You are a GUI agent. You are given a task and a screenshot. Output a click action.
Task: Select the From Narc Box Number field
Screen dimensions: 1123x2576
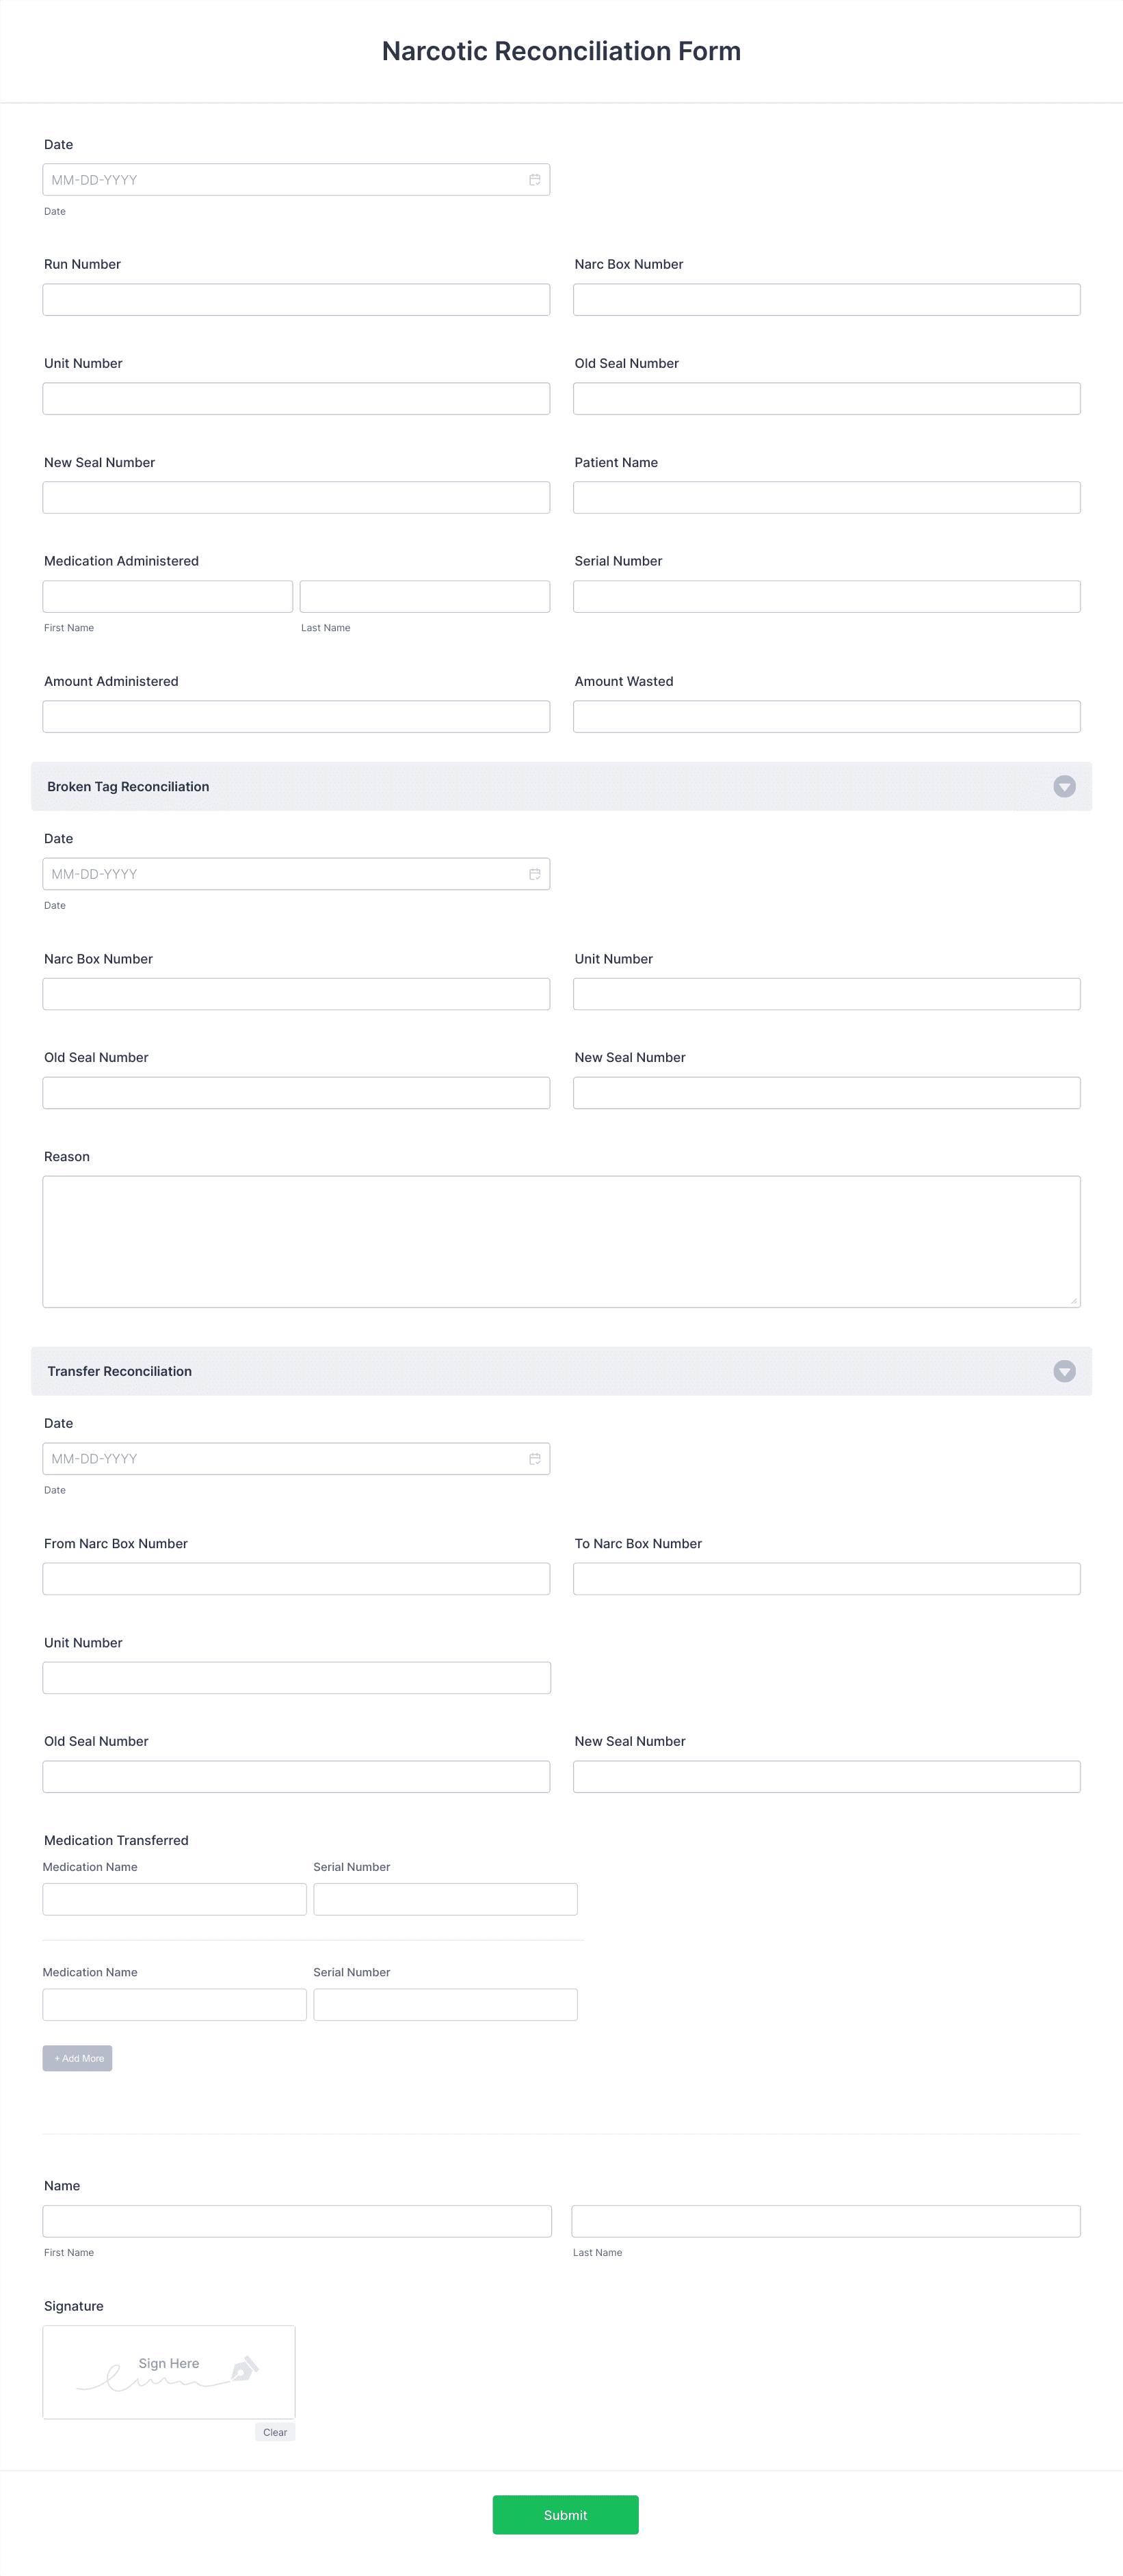coord(296,1579)
